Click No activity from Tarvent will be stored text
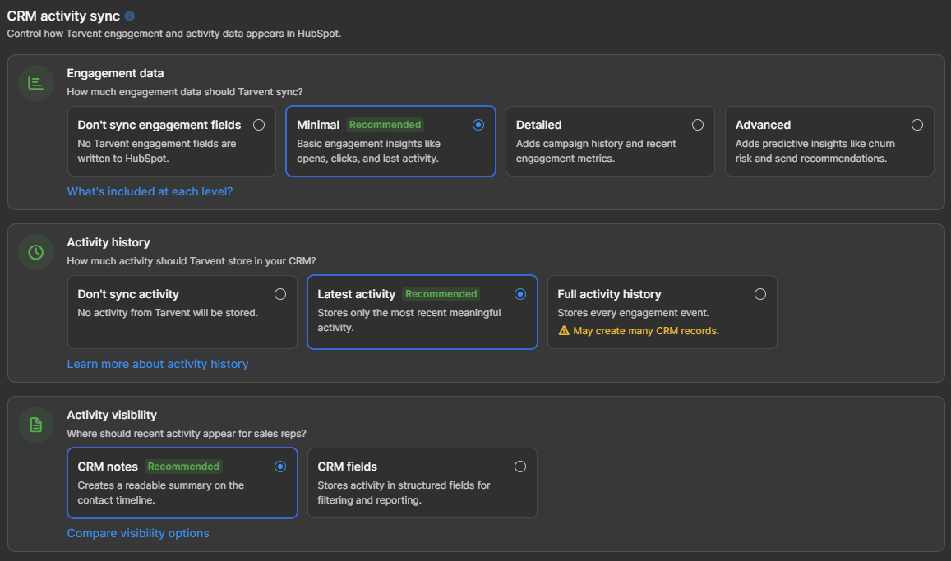 168,313
